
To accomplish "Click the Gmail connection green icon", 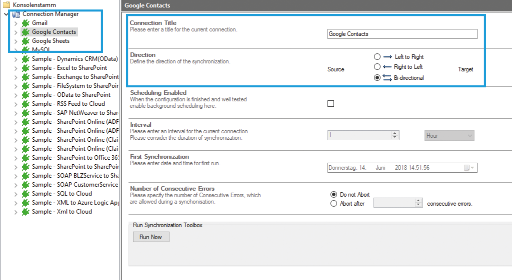I will (26, 23).
